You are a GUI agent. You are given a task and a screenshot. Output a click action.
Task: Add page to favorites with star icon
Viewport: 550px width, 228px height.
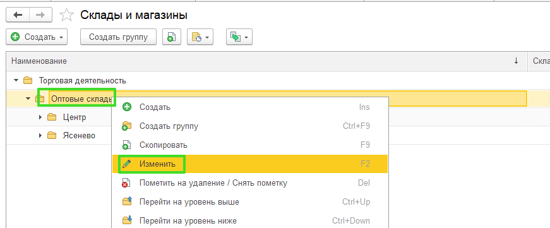coord(67,15)
